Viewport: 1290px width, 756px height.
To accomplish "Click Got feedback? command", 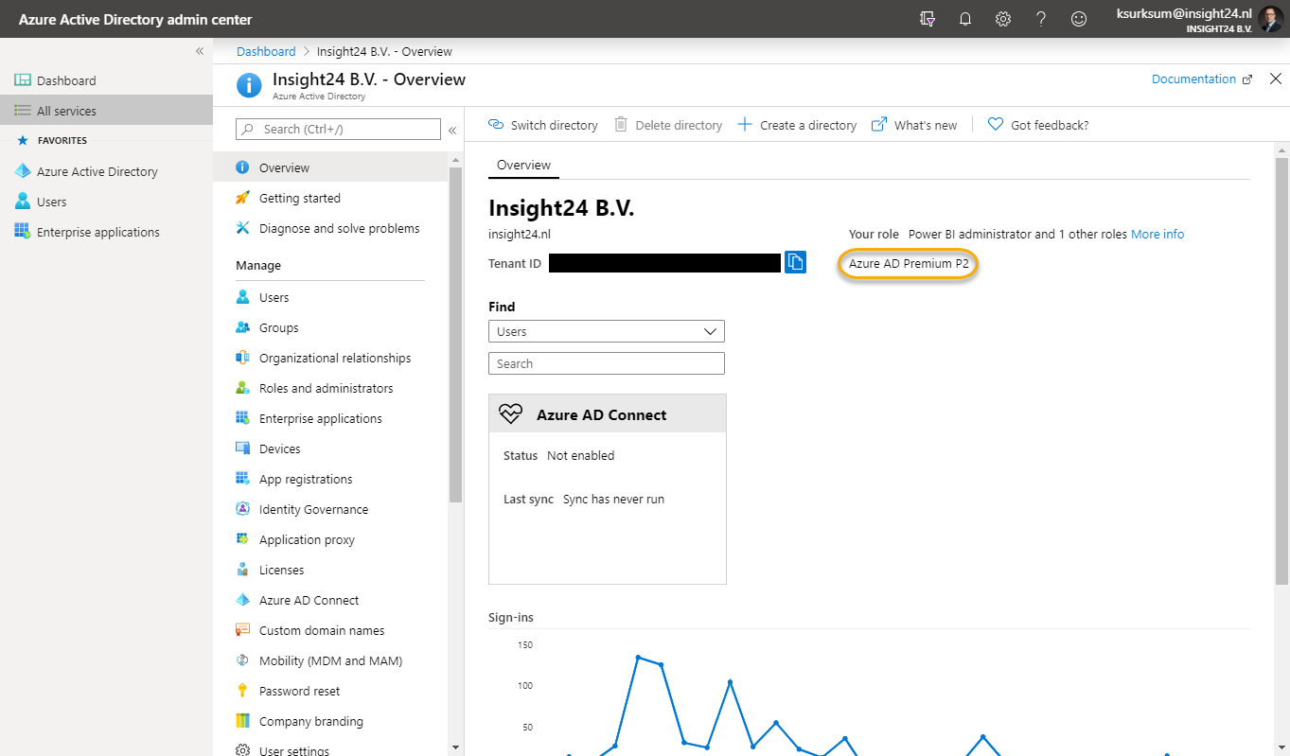I will [x=1038, y=125].
